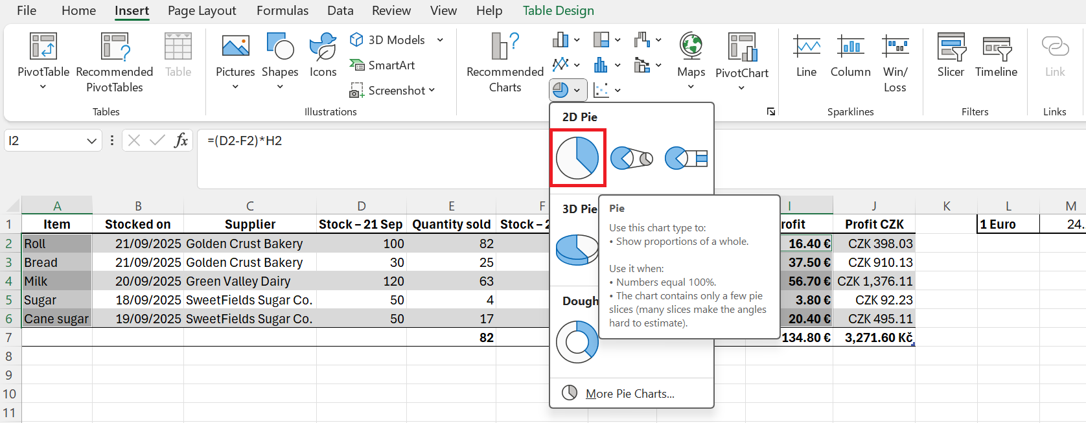Click the Insert Line or Area Chart icon
The width and height of the screenshot is (1086, 423).
[560, 65]
